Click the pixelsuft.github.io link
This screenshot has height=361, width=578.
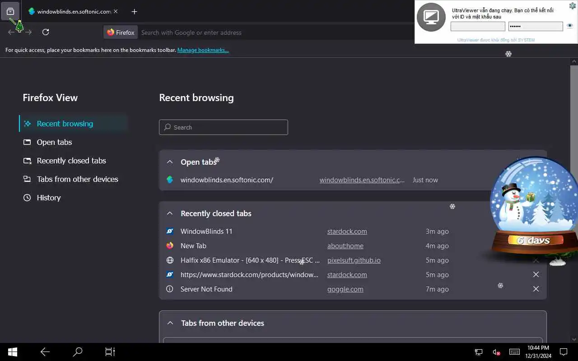tap(354, 260)
